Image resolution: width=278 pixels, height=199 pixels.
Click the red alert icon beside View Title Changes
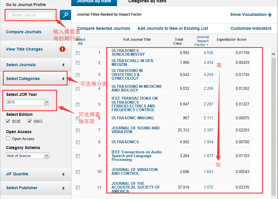click(x=62, y=49)
